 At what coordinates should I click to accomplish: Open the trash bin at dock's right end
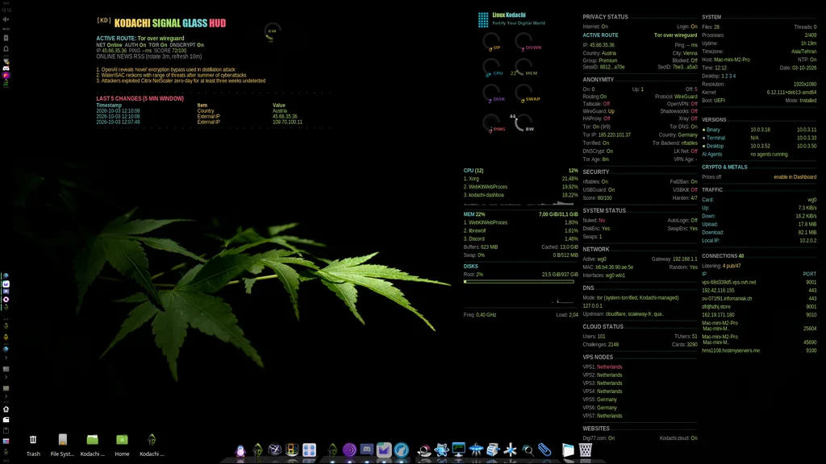(586, 449)
